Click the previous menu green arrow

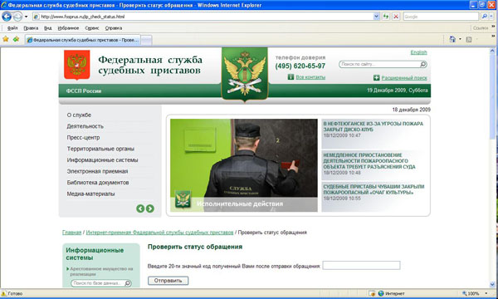[x=140, y=208]
